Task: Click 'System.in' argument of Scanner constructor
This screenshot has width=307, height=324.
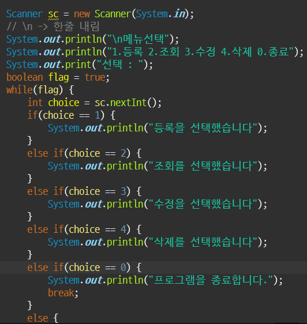Action: click(160, 14)
